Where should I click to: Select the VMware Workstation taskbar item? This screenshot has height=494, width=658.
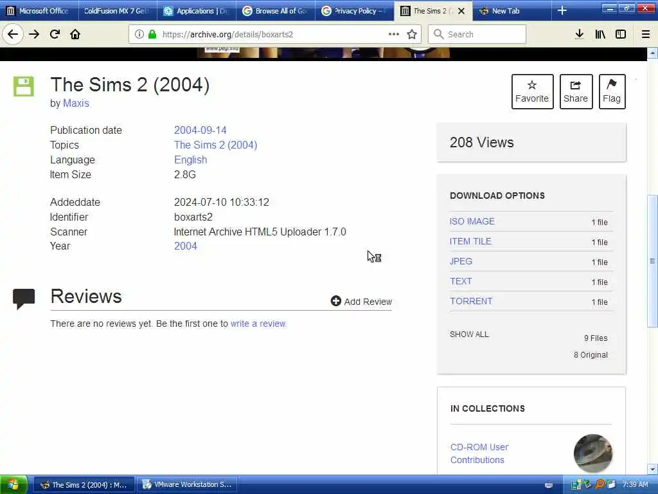(x=187, y=485)
